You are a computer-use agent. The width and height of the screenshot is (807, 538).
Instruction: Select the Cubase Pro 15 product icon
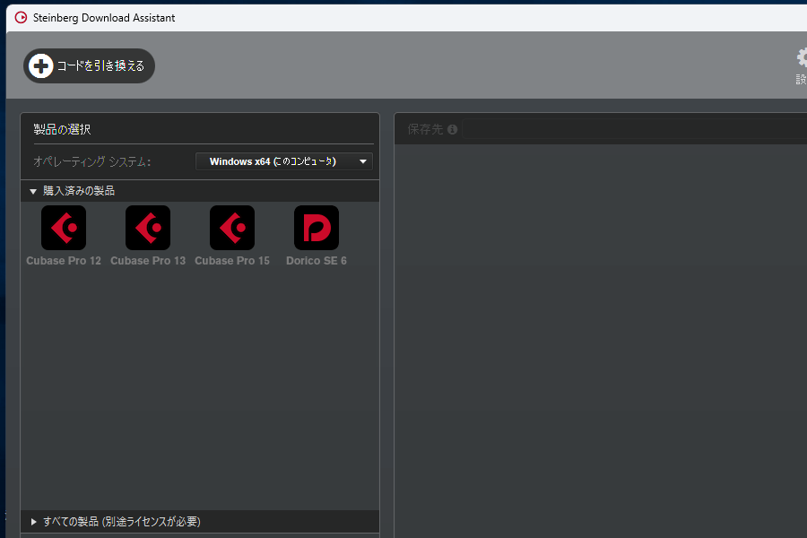click(232, 228)
